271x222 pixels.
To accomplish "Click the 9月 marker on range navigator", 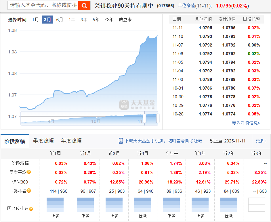I will (x=51, y=121).
